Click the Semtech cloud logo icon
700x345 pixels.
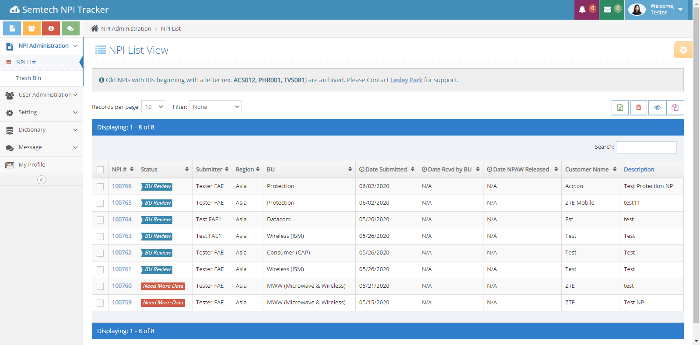pos(14,10)
